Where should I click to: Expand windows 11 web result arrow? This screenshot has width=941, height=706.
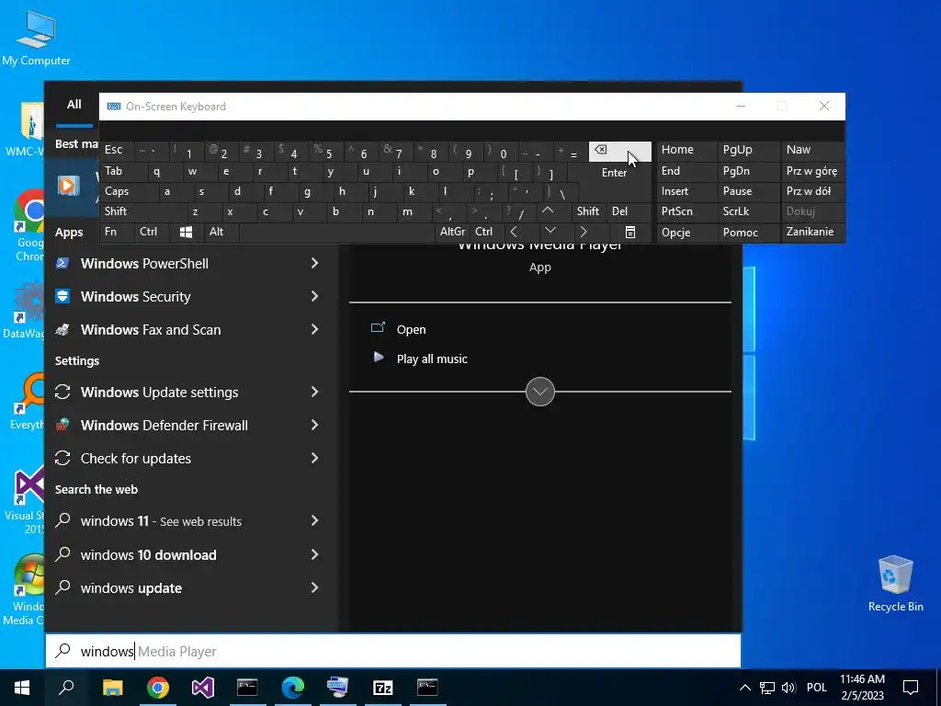pos(314,520)
